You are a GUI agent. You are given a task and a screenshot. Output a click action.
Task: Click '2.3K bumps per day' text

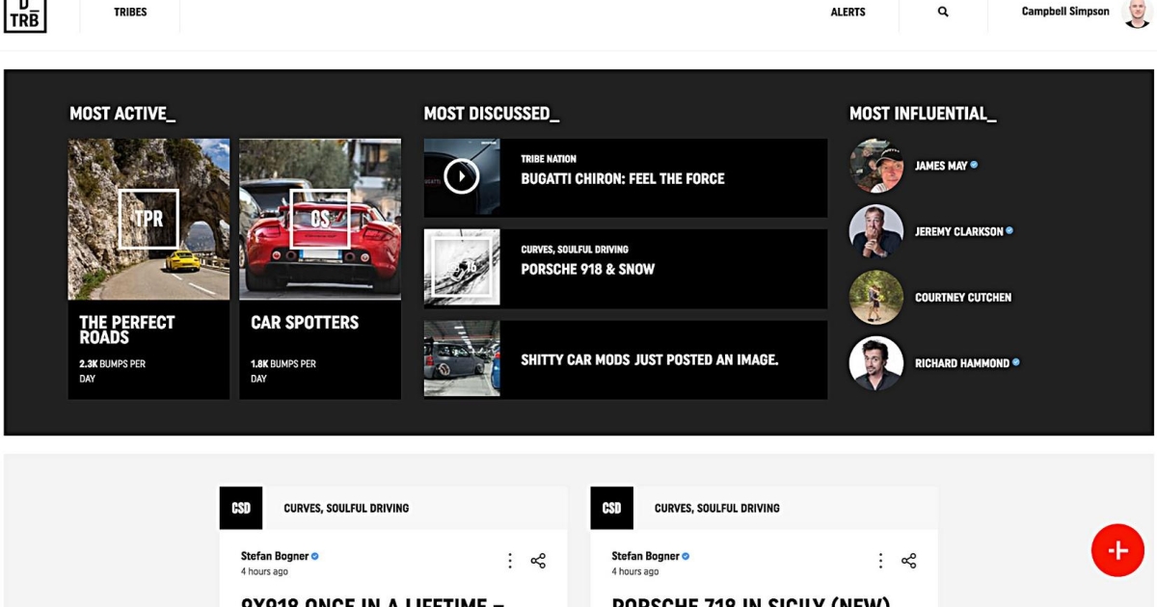point(113,371)
